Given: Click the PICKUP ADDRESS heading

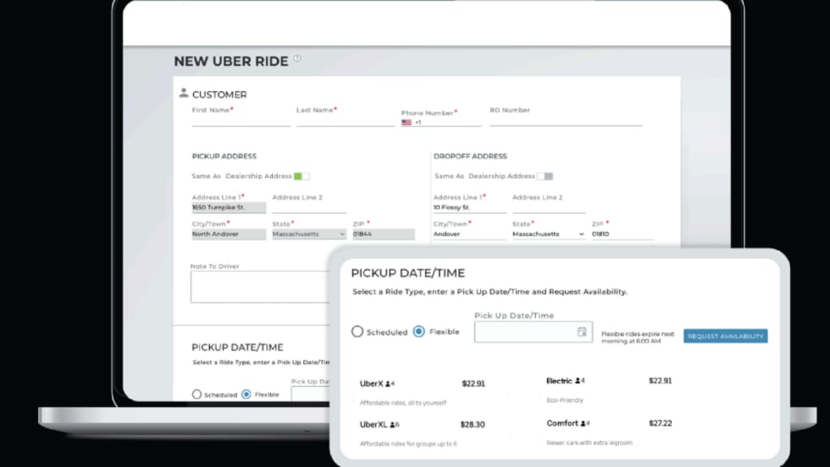Looking at the screenshot, I should click(224, 156).
